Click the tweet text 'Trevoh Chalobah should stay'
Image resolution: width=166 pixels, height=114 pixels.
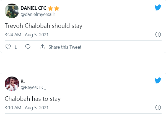(44, 26)
